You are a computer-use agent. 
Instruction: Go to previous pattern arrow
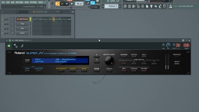[x=103, y=6]
